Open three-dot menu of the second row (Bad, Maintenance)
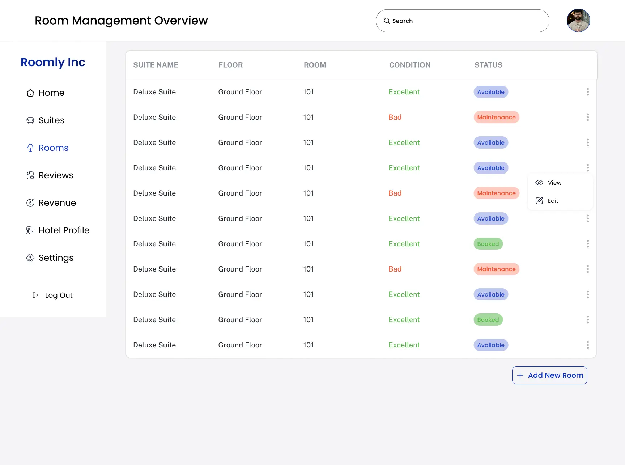Image resolution: width=625 pixels, height=465 pixels. 588,117
